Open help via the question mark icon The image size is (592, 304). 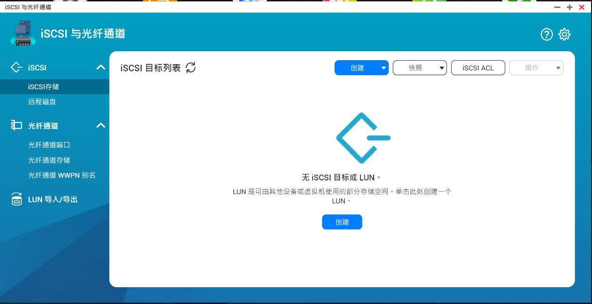pos(546,35)
